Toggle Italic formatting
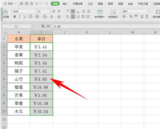 (20, 17)
